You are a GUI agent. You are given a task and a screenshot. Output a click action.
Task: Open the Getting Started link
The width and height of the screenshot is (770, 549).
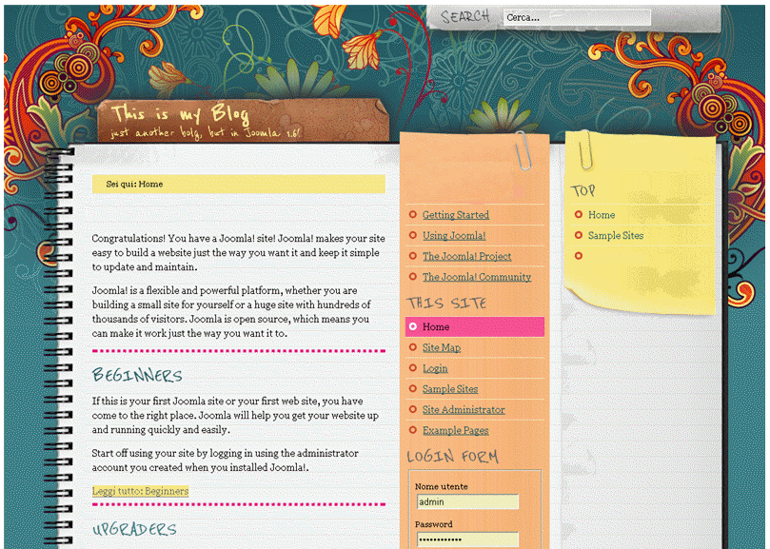point(456,215)
